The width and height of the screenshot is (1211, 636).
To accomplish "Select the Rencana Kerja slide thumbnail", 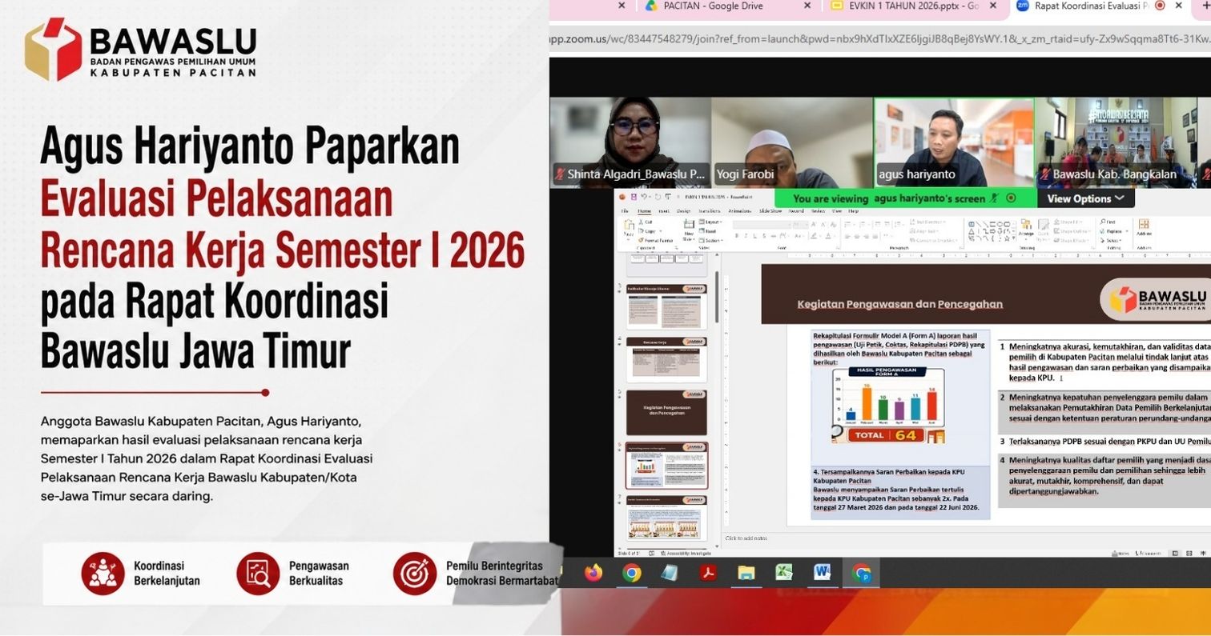I will (666, 359).
